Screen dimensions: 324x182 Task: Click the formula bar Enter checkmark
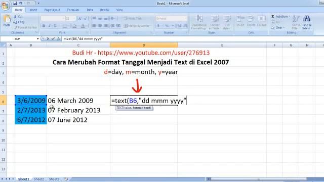53,38
